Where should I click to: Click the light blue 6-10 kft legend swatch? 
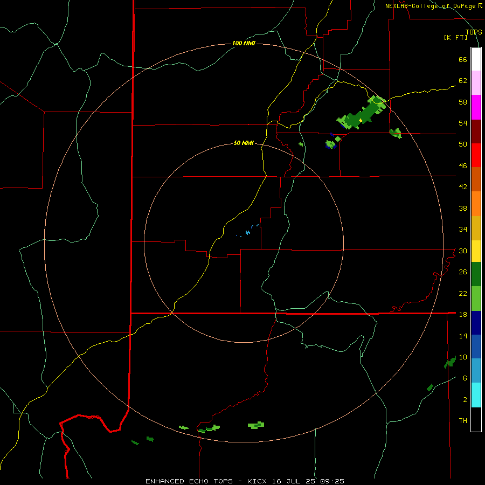[x=476, y=371]
